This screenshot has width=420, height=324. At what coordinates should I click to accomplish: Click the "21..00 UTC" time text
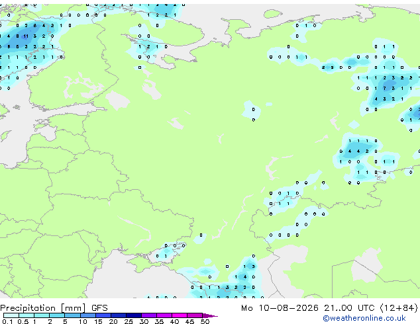(x=349, y=308)
